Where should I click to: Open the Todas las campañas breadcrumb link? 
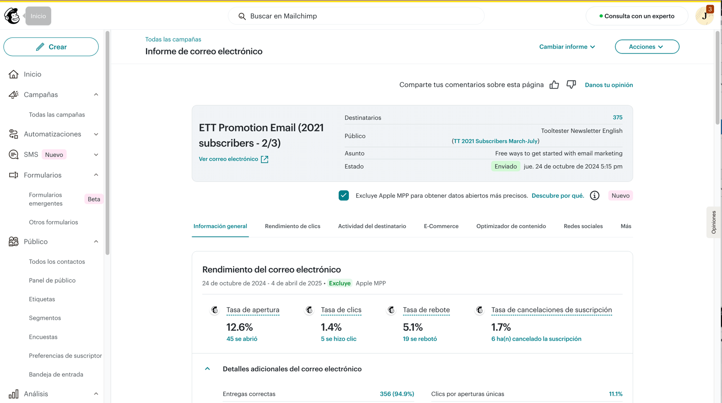173,39
